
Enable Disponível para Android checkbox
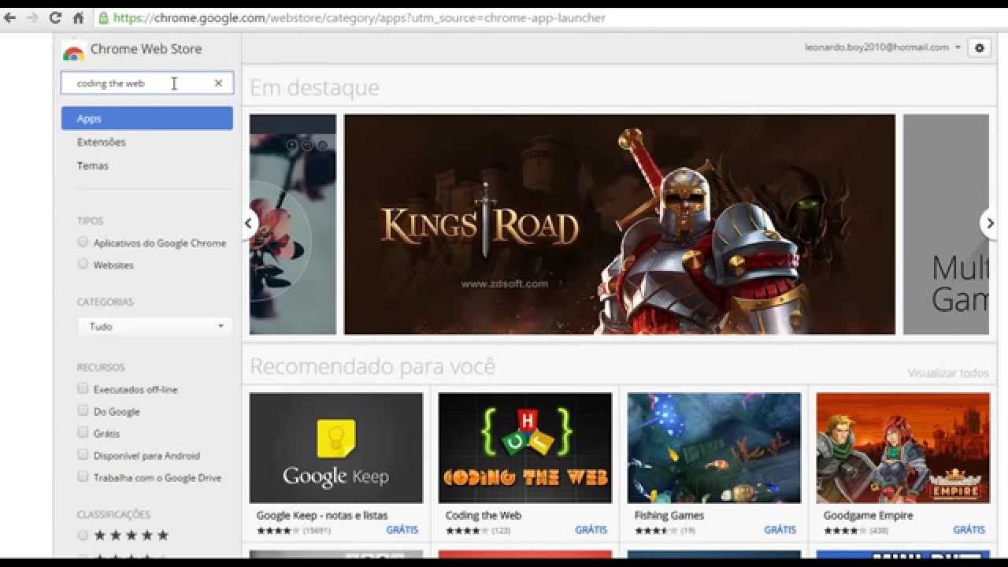click(83, 454)
